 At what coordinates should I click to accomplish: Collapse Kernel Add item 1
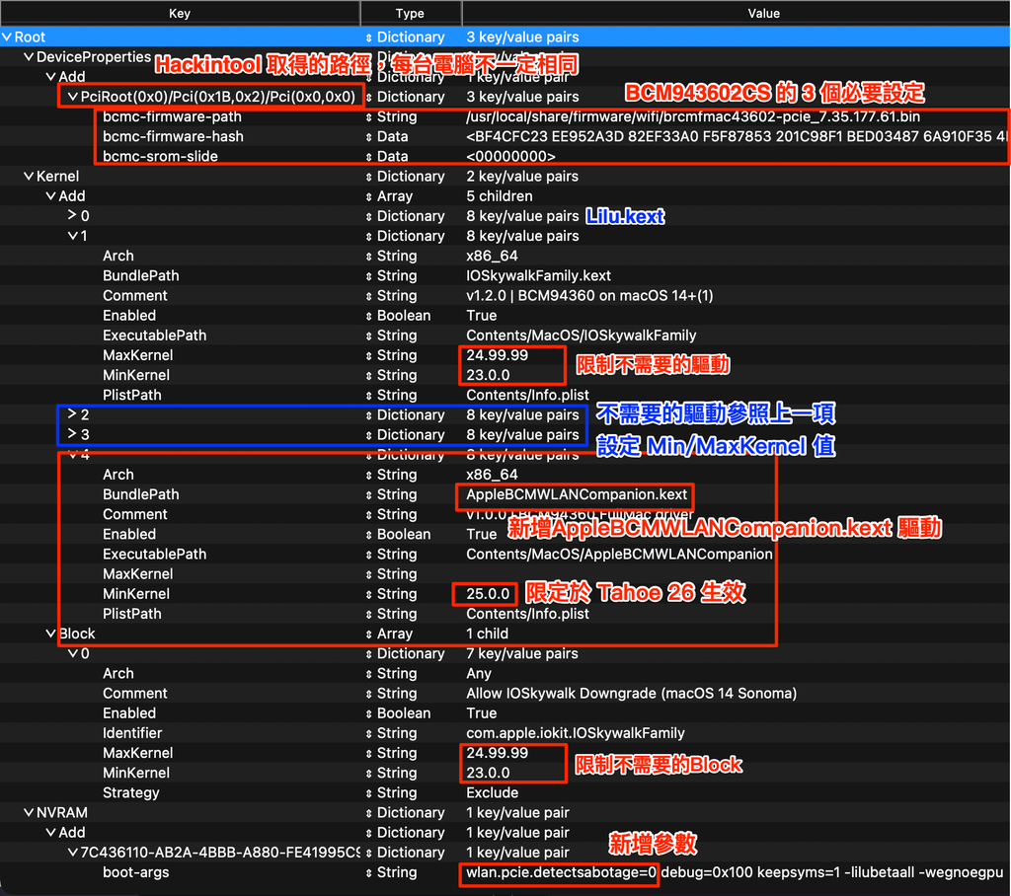72,236
